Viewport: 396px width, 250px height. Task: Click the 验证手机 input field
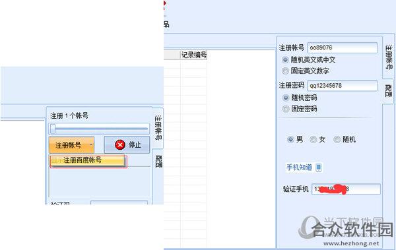[346, 189]
